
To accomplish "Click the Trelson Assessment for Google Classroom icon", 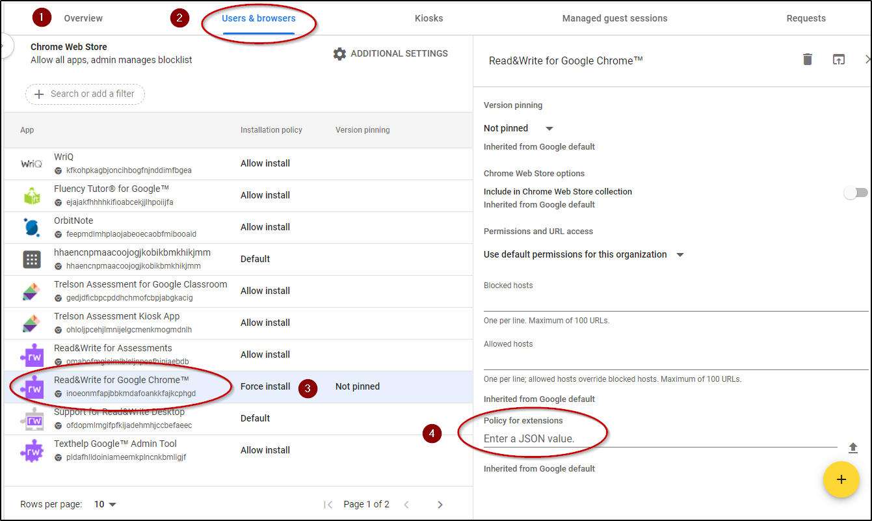I will 32,291.
